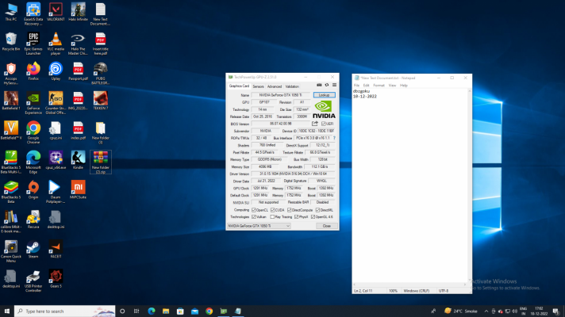Screen dimensions: 565x317
Task: Click the taskbar search box
Action: [65, 311]
